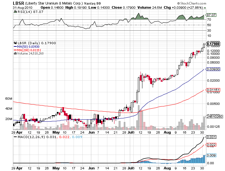Click the Chg +0.03900 (+27.86%) value

point(184,7)
